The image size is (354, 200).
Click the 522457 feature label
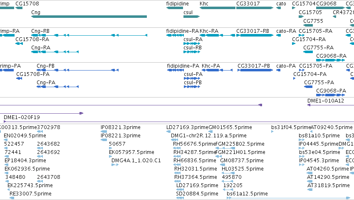14,144
